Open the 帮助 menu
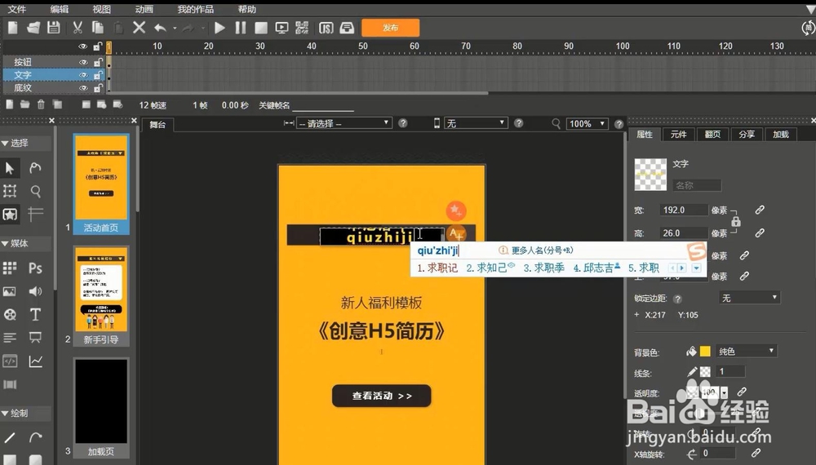The image size is (816, 465). pyautogui.click(x=246, y=9)
